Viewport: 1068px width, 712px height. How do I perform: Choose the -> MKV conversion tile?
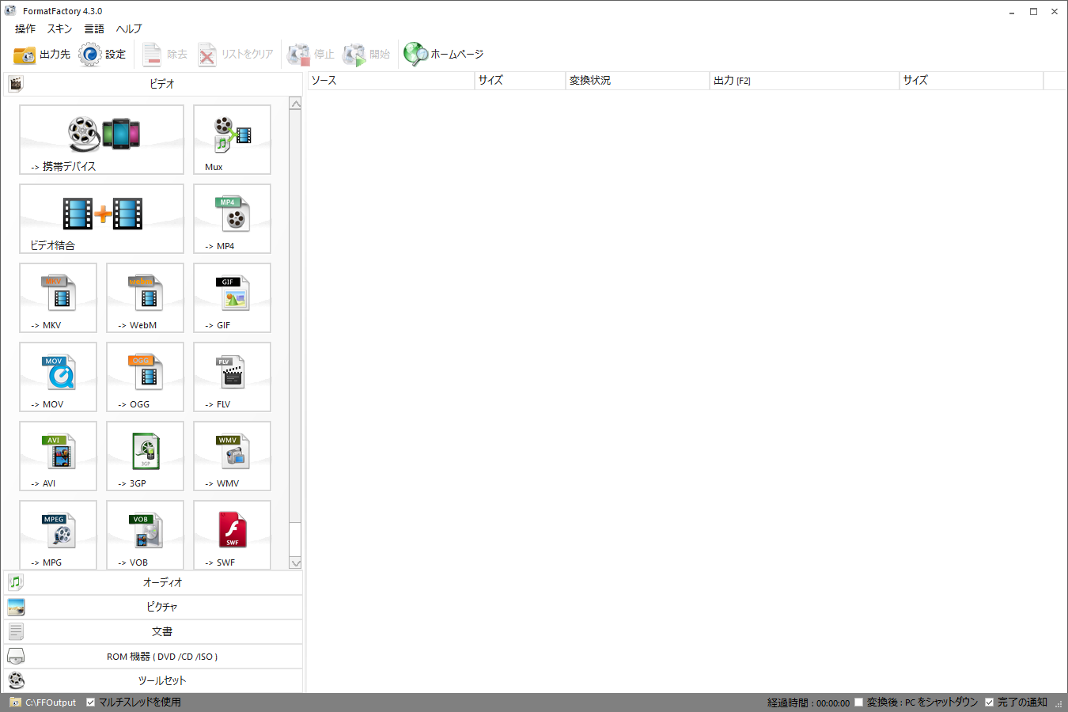(58, 297)
